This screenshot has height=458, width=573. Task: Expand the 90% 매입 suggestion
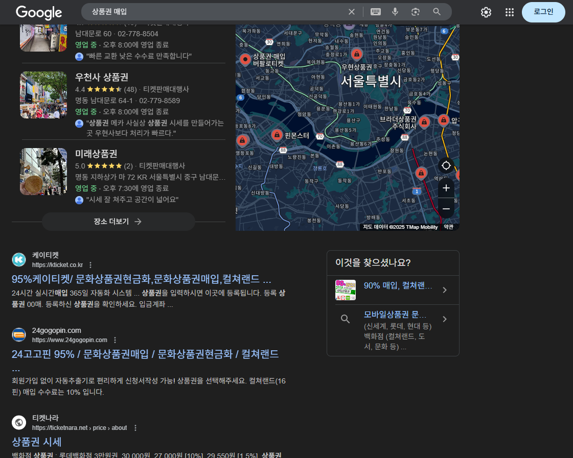(444, 290)
